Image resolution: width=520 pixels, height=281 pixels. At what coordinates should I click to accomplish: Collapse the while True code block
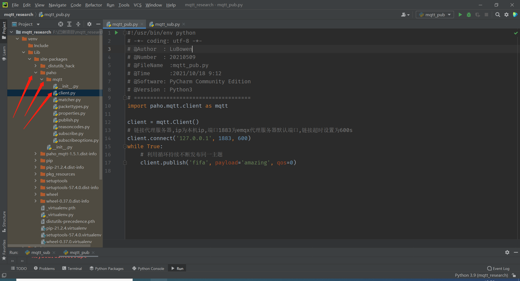(125, 146)
